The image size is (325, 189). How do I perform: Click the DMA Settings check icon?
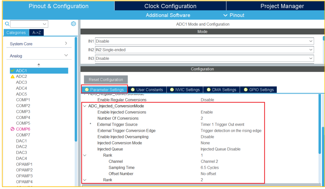coord(209,90)
